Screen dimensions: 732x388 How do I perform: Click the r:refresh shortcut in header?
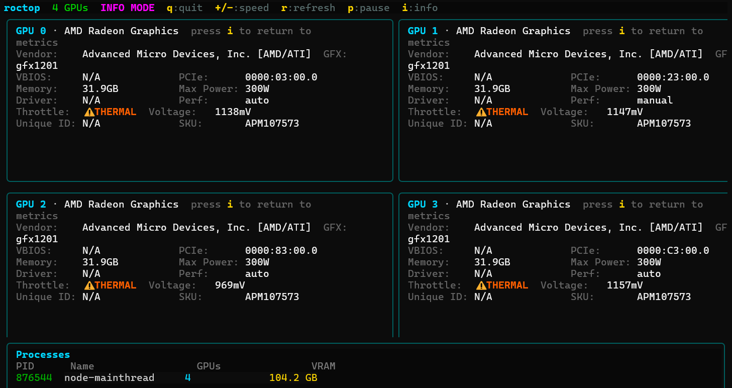[308, 8]
